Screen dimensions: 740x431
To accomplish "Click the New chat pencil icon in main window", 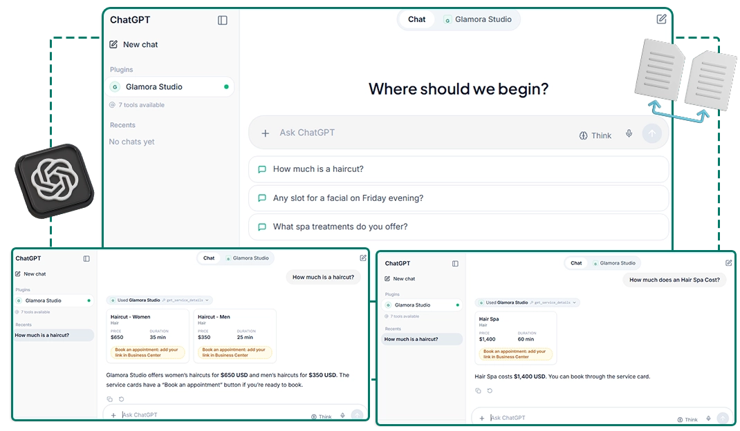I will [113, 44].
